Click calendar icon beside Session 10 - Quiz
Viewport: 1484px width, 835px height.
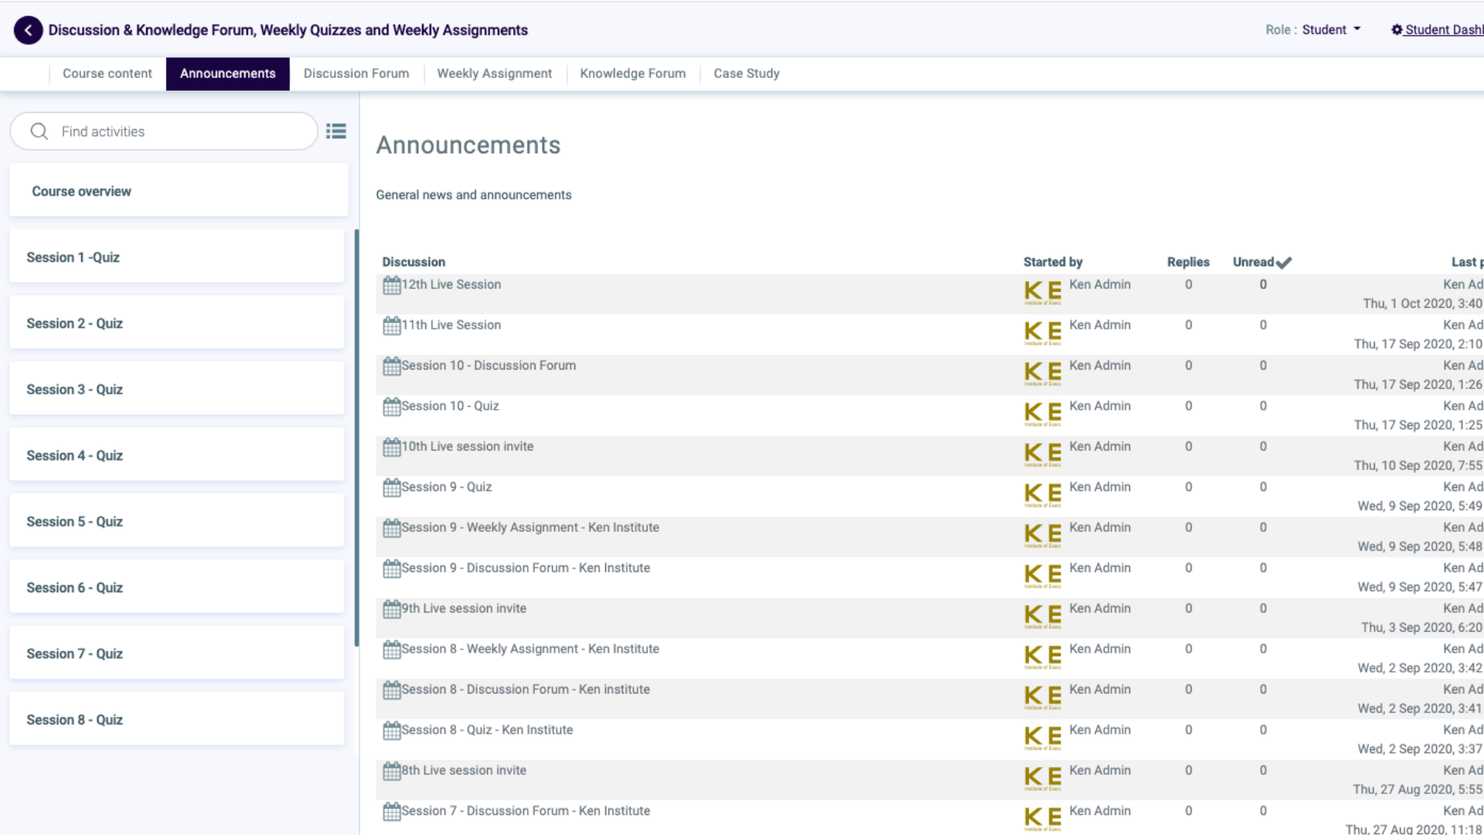point(392,407)
